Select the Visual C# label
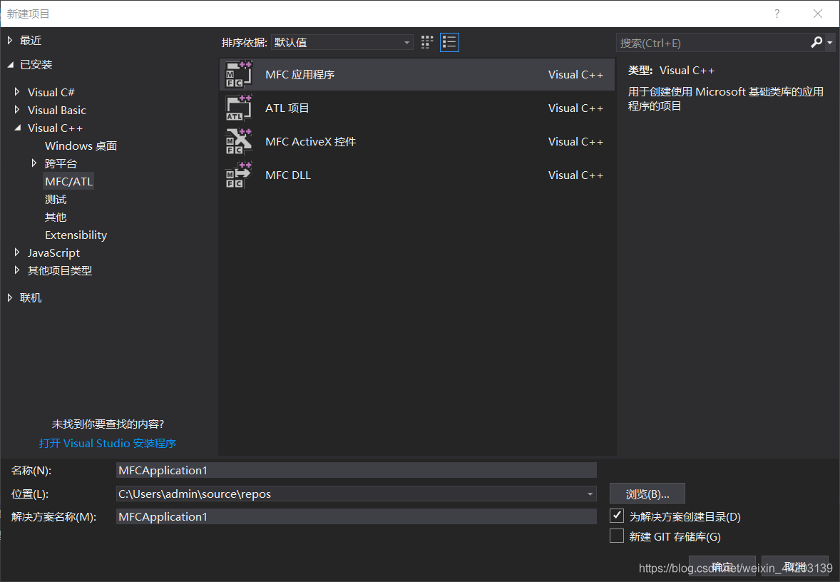This screenshot has width=840, height=582. point(51,92)
